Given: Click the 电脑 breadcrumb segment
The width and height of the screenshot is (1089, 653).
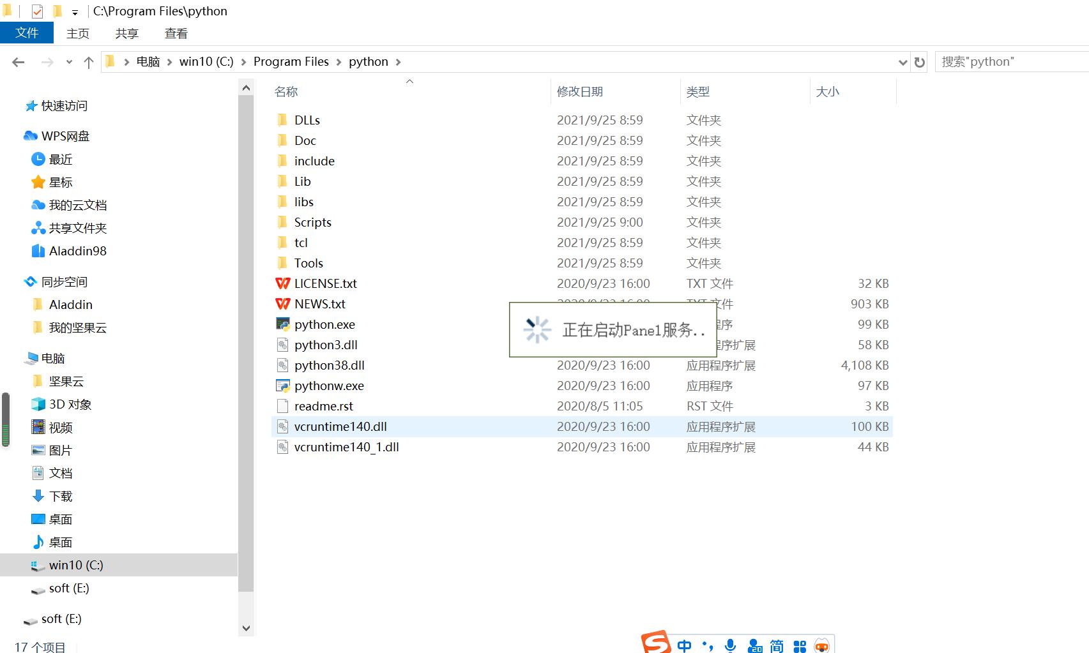Looking at the screenshot, I should (148, 61).
